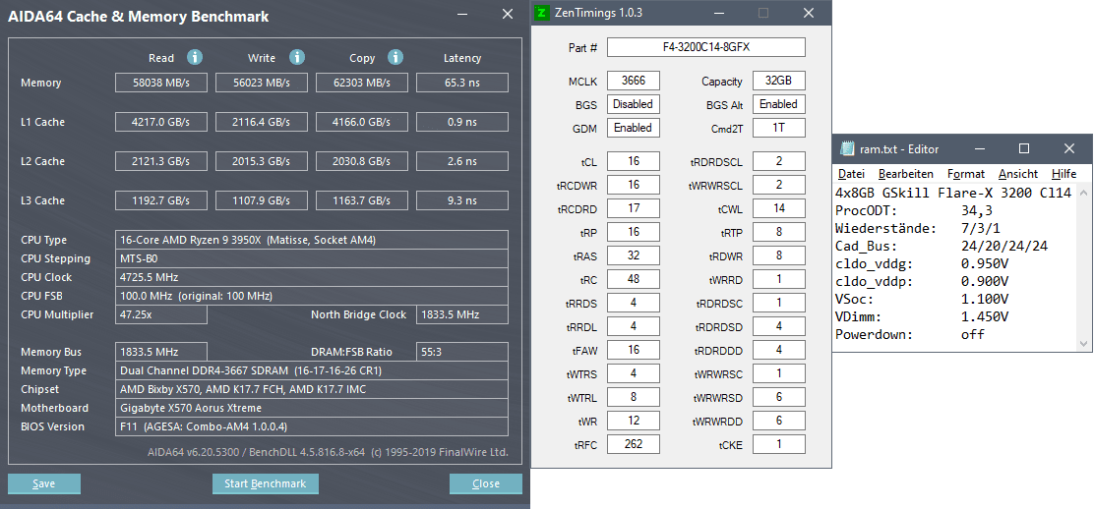Click Start Benchmark button
The height and width of the screenshot is (509, 1094).
(265, 483)
